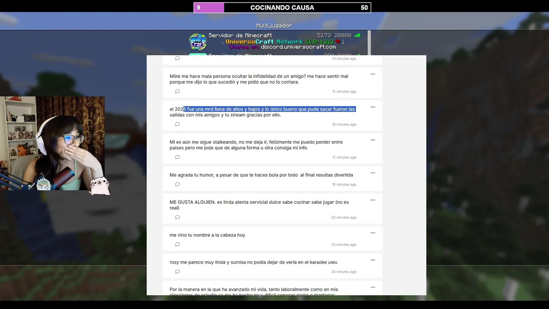This screenshot has height=309, width=549.
Task: Open options menu for infidelidad message
Action: click(x=373, y=74)
